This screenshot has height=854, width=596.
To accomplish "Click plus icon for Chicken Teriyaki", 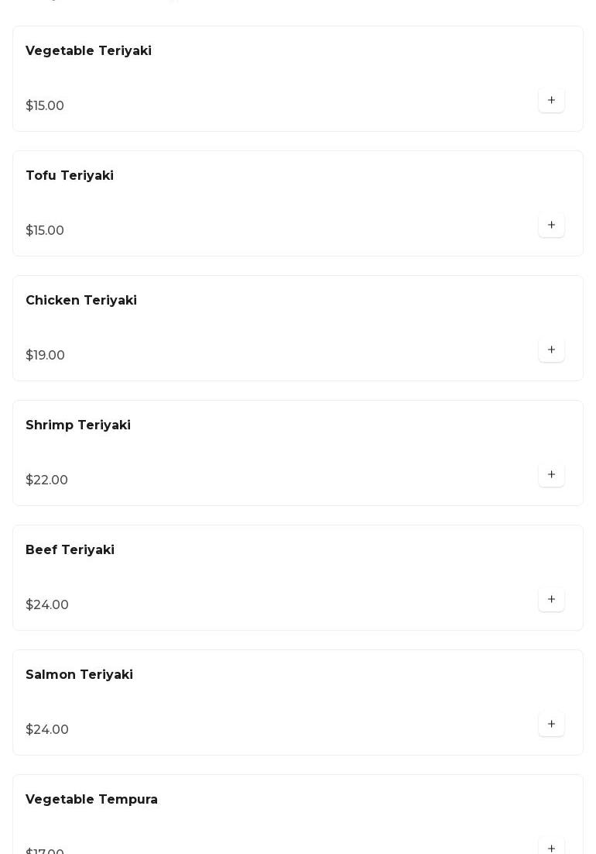I will tap(551, 350).
